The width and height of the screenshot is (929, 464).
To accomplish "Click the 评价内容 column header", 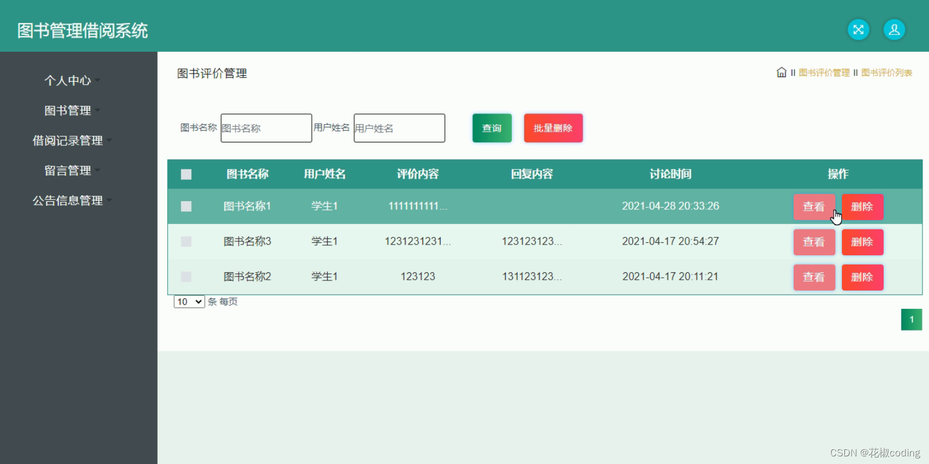I will 418,174.
